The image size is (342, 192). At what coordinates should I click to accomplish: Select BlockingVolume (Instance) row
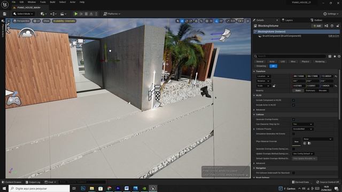coord(296,31)
